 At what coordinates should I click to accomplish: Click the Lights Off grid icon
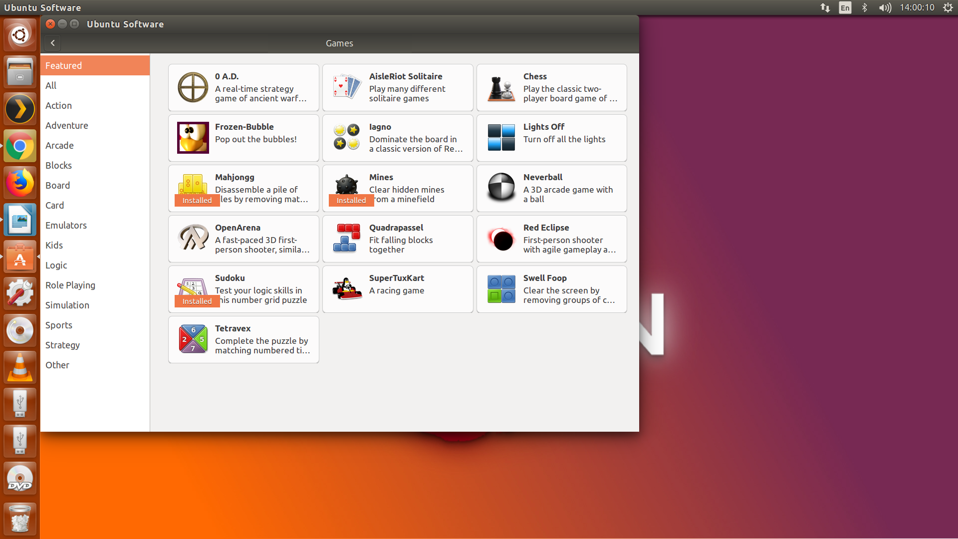coord(501,138)
